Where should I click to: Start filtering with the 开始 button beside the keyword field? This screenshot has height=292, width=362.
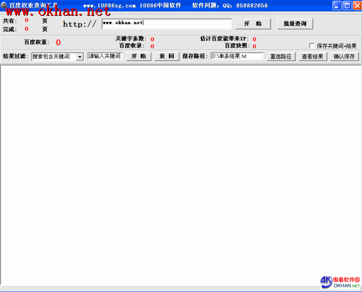[x=138, y=57]
